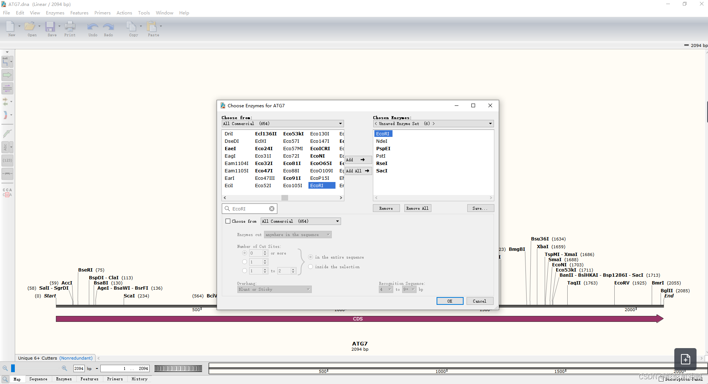The width and height of the screenshot is (708, 384).
Task: Click the Open folder toolbar icon
Action: pyautogui.click(x=30, y=26)
